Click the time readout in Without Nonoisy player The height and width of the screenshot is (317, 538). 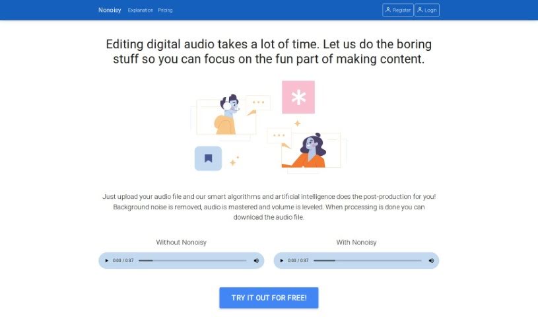(x=123, y=261)
